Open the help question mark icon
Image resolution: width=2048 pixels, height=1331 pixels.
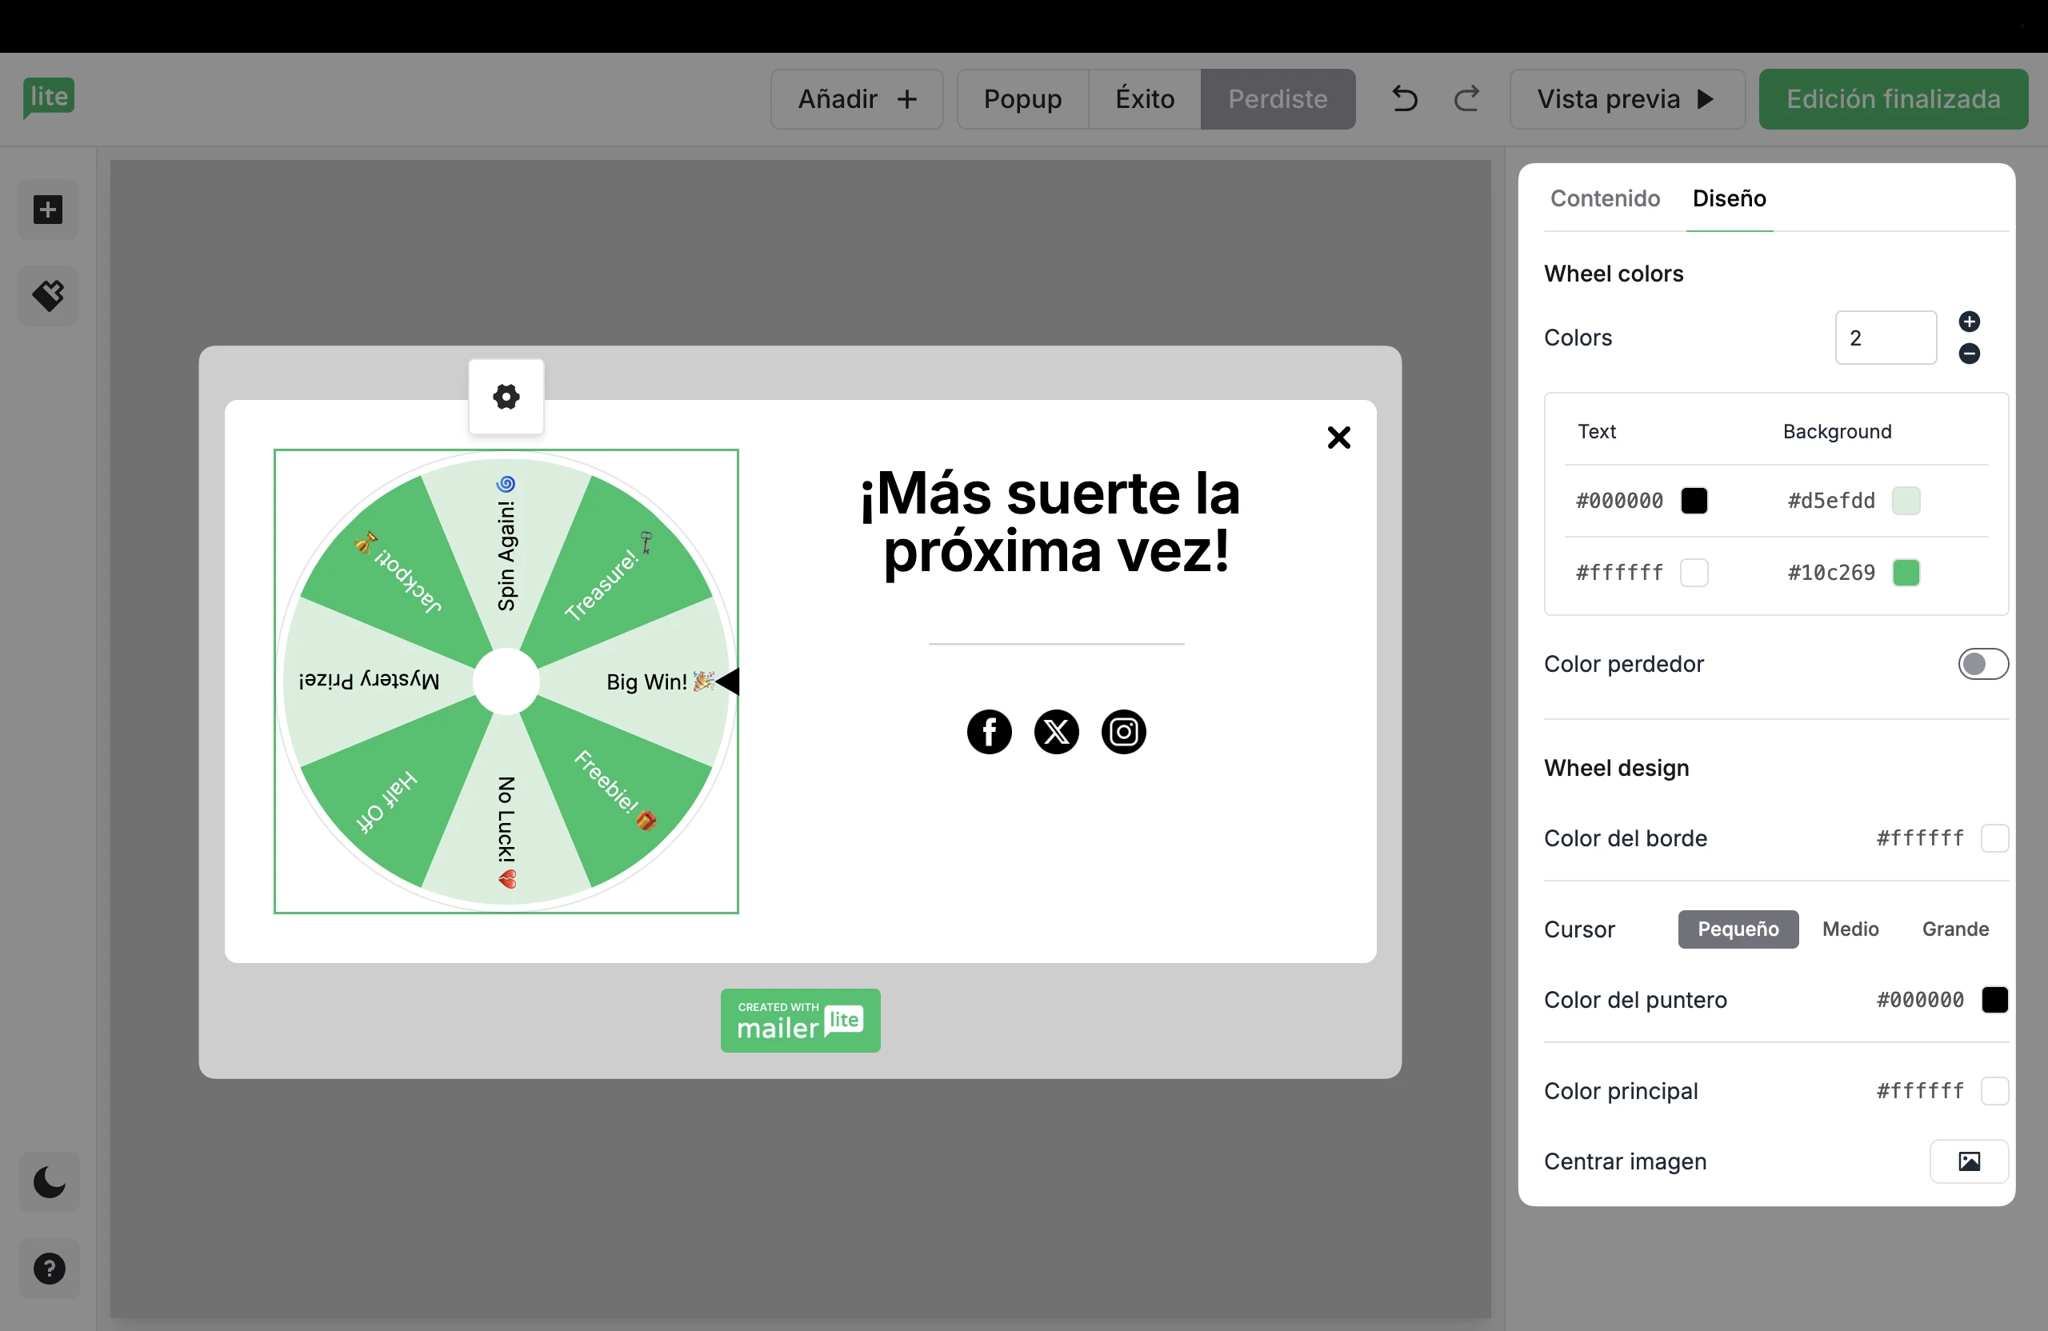(49, 1268)
